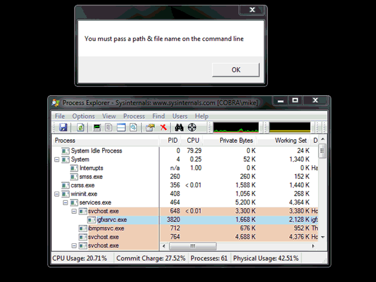This screenshot has height=282, width=376.
Task: Click the horizontal scrollbar left arrow
Action: pos(164,246)
